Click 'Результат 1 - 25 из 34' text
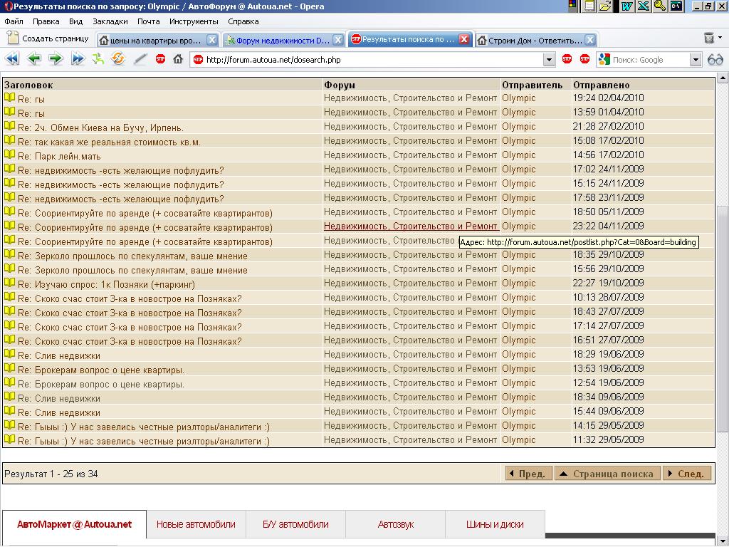The width and height of the screenshot is (729, 547). pos(51,474)
